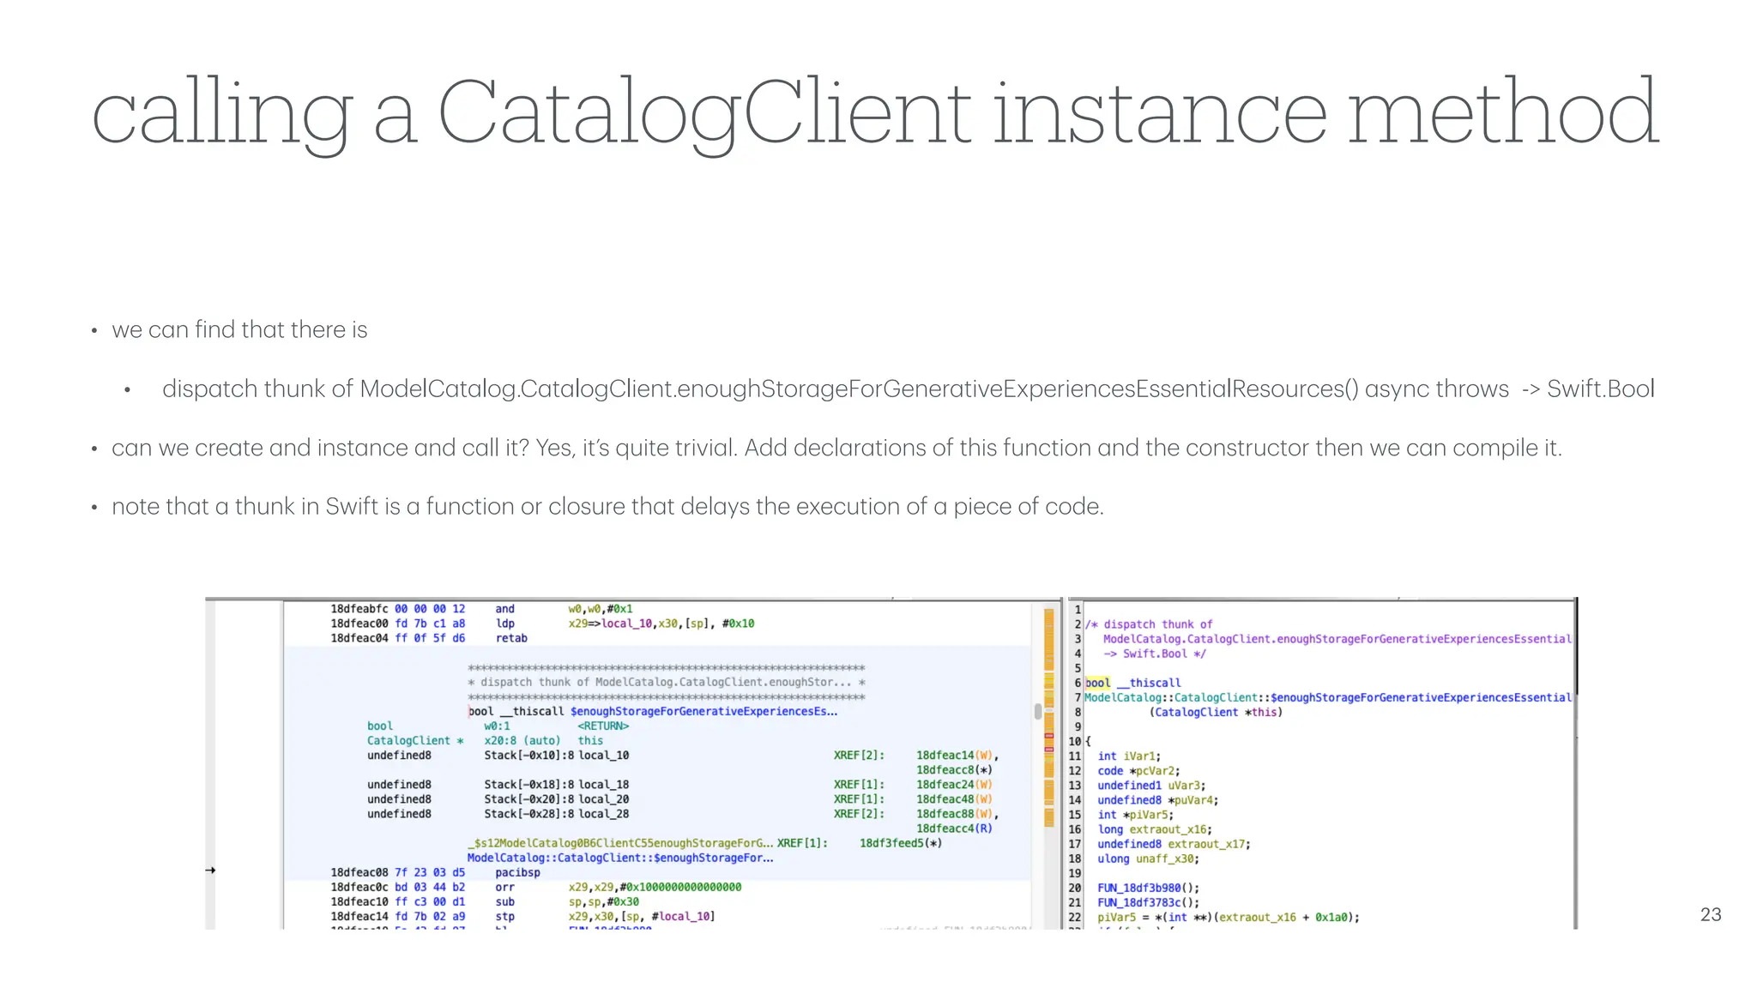Click the 'bool __thiscall $enoughStorage…' listing signature
Image resolution: width=1757 pixels, height=988 pixels.
pyautogui.click(x=653, y=712)
